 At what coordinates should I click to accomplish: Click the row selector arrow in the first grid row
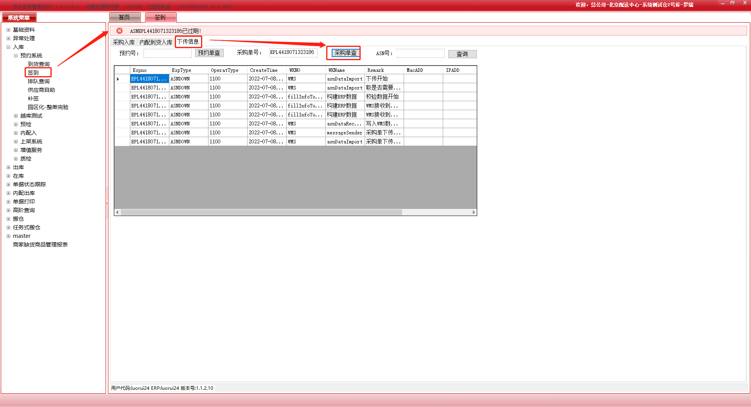tap(118, 79)
